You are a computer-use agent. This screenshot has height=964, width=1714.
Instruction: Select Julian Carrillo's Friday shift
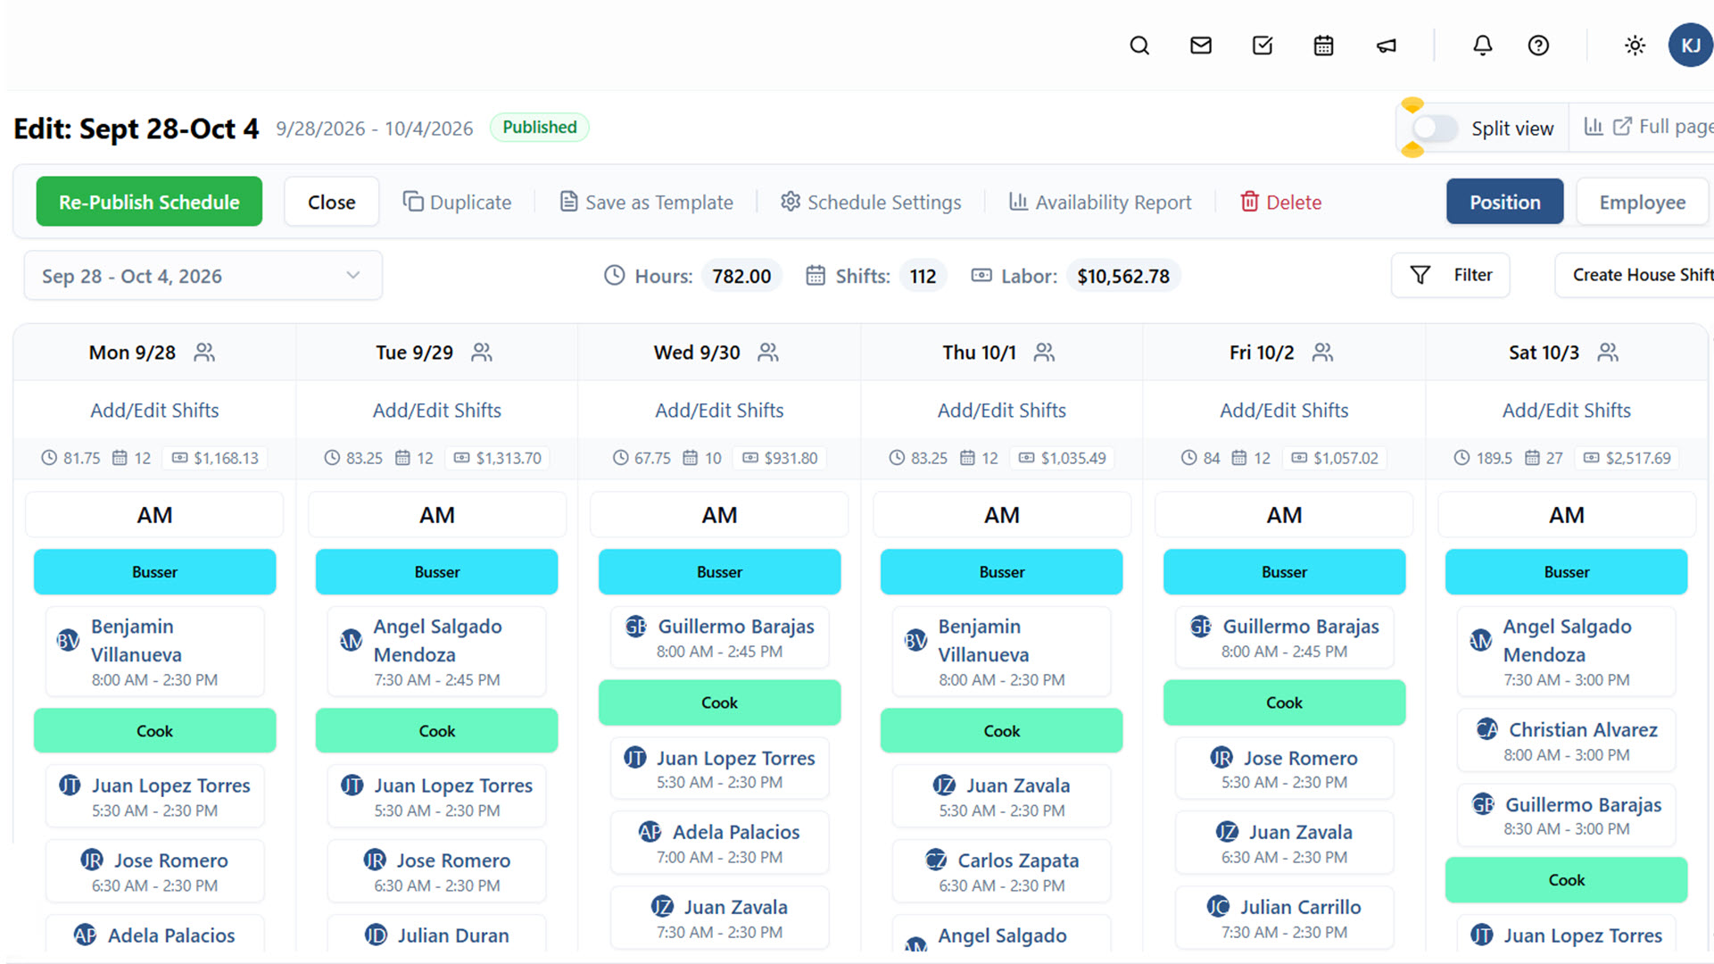click(x=1284, y=918)
